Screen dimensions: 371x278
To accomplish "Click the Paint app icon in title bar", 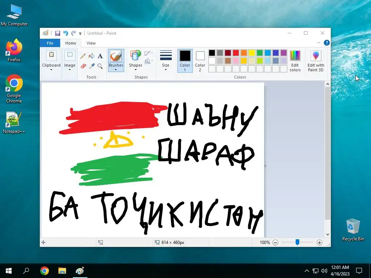I will [x=45, y=33].
